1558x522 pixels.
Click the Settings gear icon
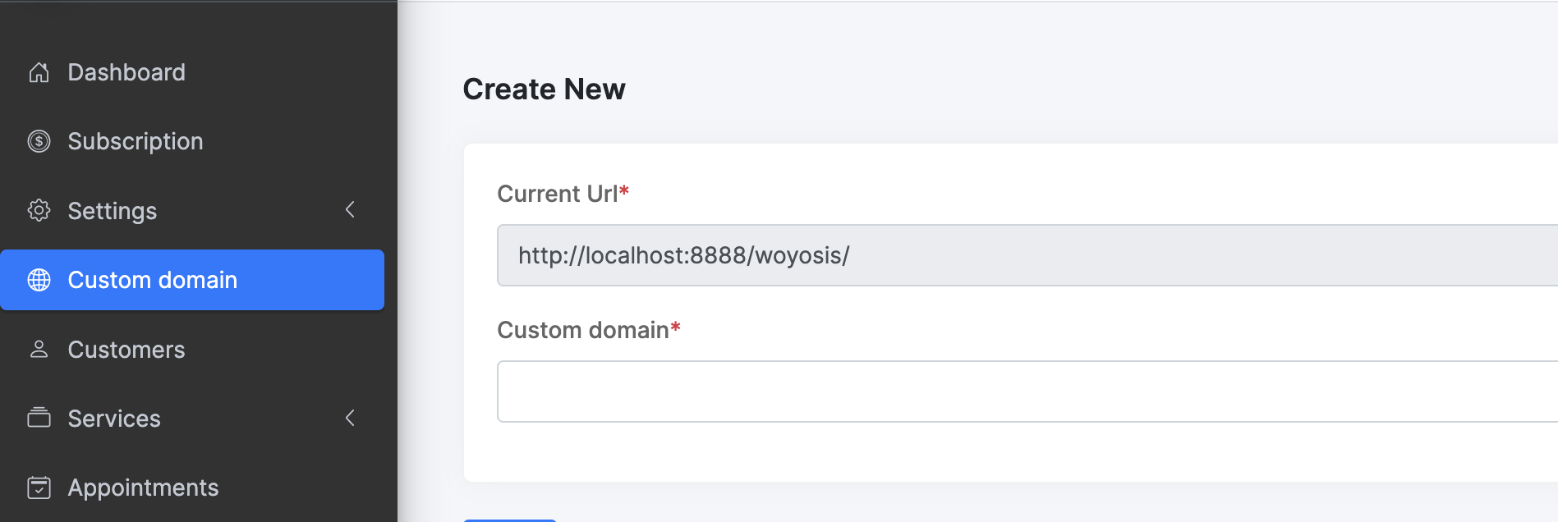click(x=39, y=210)
